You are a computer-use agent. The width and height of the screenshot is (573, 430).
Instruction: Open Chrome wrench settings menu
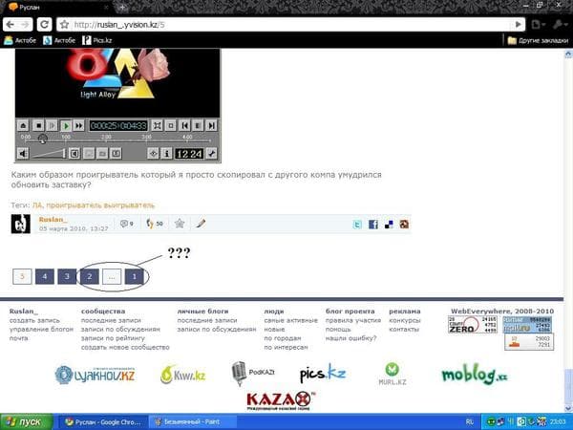click(559, 25)
